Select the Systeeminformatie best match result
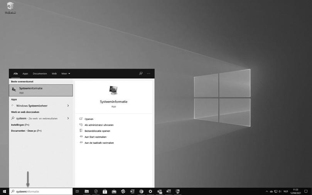This screenshot has height=195, width=312. click(x=41, y=90)
